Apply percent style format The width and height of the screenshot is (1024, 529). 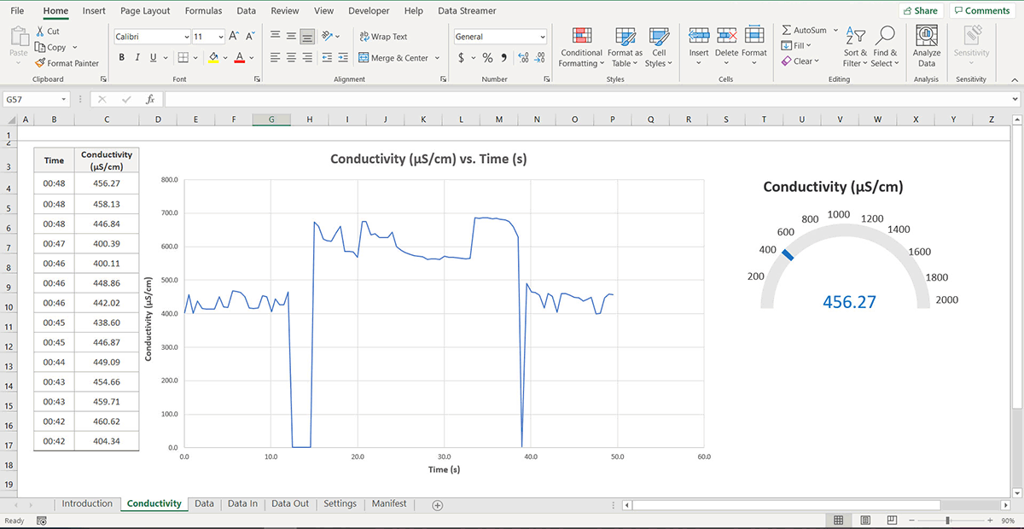(487, 58)
